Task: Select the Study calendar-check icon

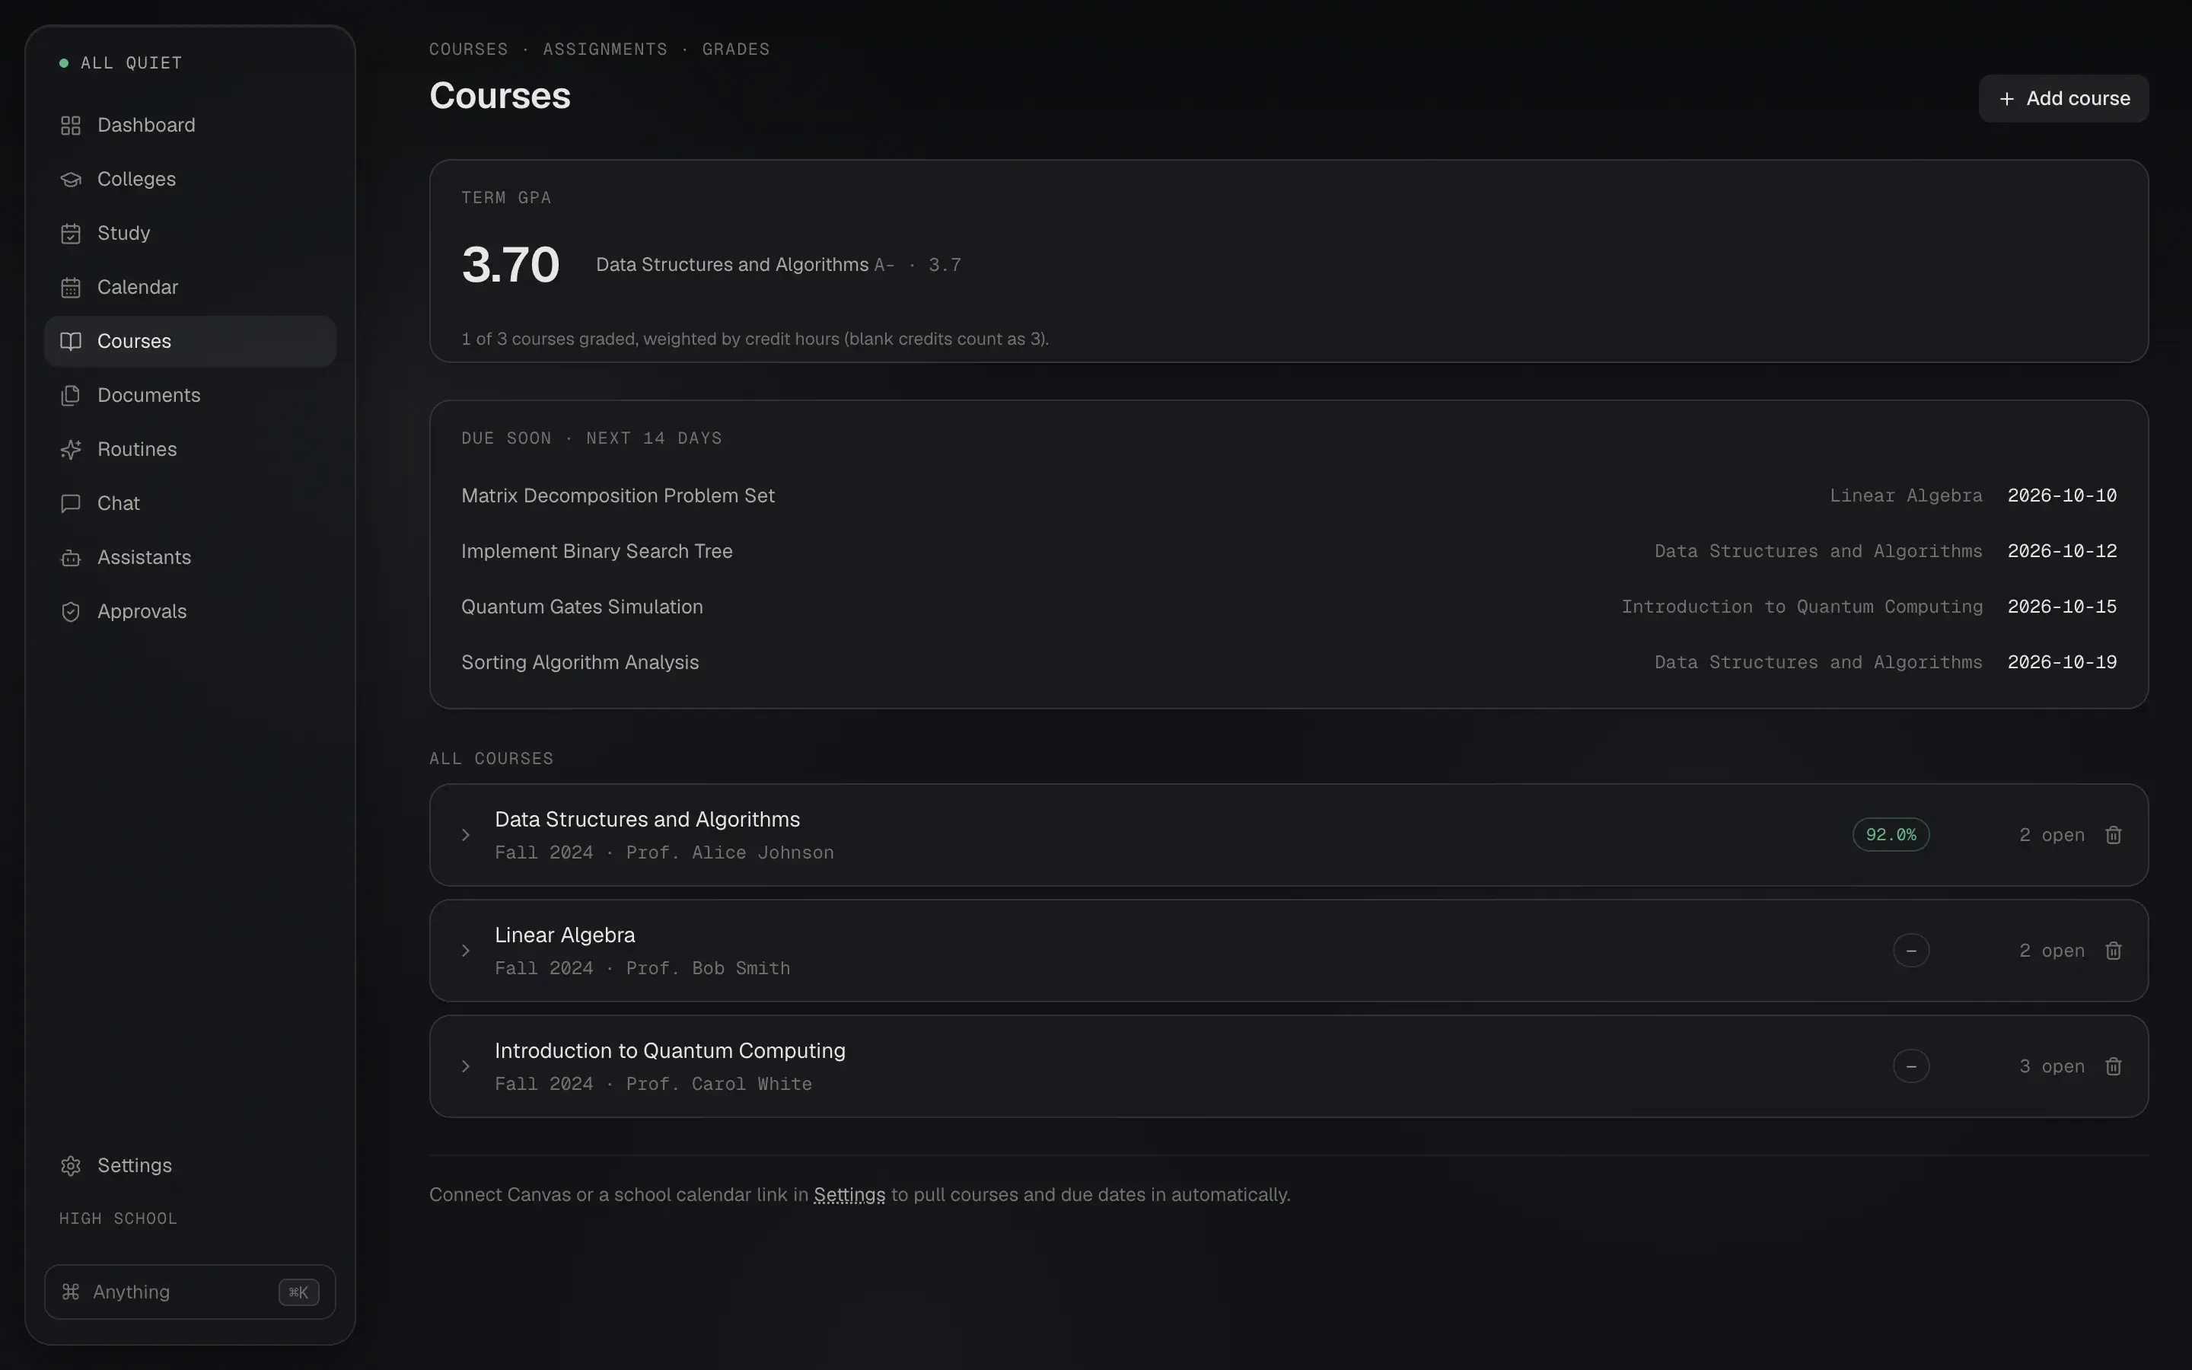Action: pos(71,233)
